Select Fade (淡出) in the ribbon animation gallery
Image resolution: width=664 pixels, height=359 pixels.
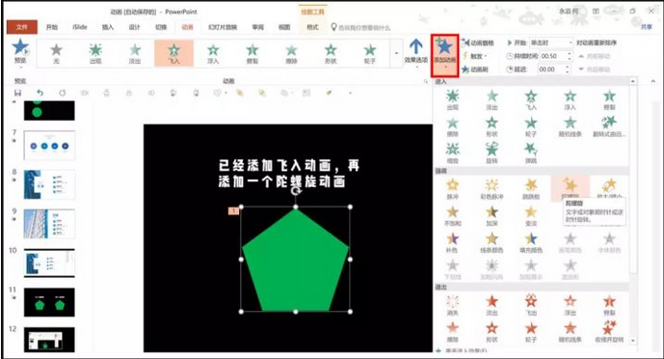135,53
